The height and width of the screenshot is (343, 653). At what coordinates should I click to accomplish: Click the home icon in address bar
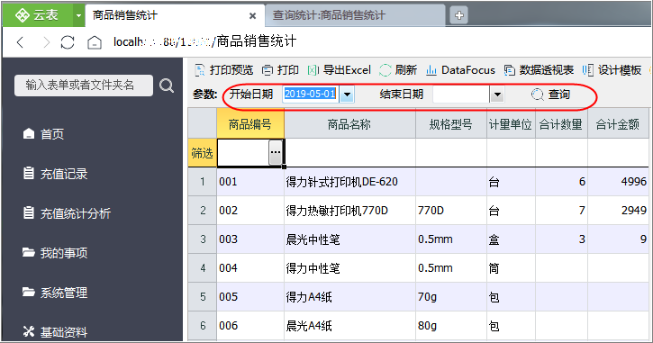click(x=95, y=42)
